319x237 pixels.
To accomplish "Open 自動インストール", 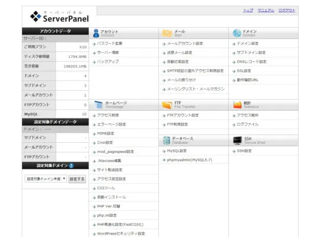I will pyautogui.click(x=111, y=197).
